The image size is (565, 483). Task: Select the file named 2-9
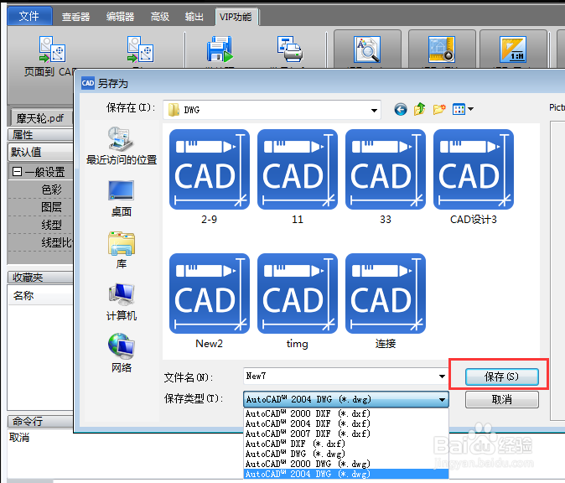210,177
